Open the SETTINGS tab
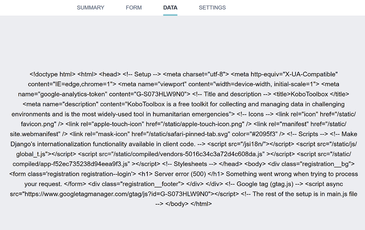 212,7
